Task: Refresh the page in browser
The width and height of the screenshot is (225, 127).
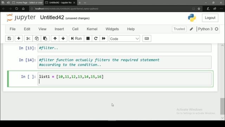Action: pyautogui.click(x=17, y=8)
